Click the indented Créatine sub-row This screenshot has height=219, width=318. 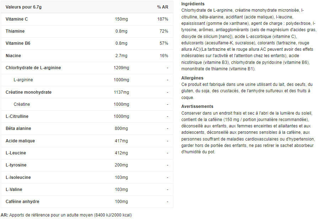point(22,104)
